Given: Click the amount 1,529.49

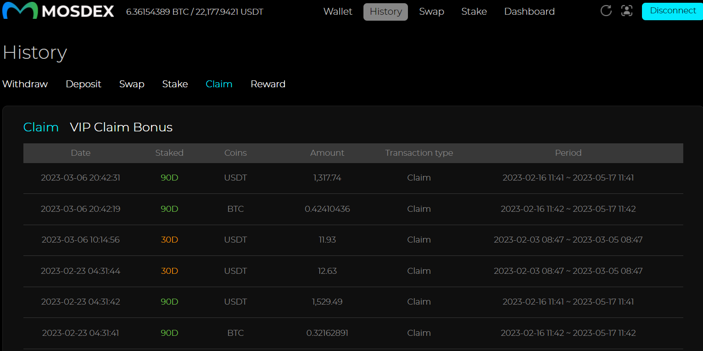Looking at the screenshot, I should (x=327, y=302).
